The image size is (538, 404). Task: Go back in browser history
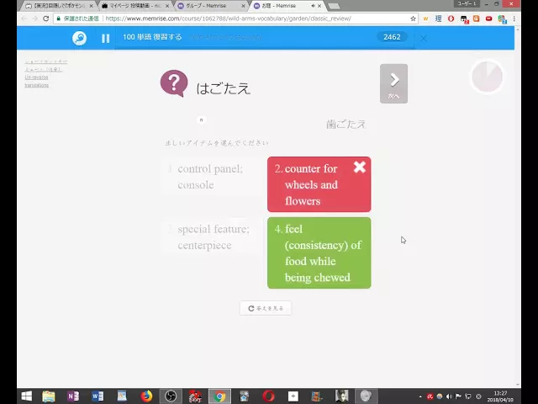(24, 19)
